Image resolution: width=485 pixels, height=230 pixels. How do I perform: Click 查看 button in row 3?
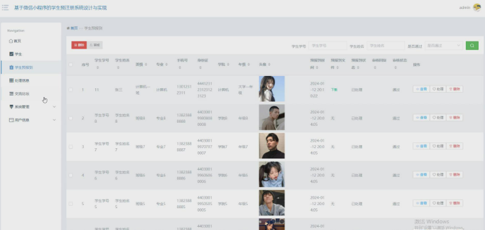(x=421, y=146)
